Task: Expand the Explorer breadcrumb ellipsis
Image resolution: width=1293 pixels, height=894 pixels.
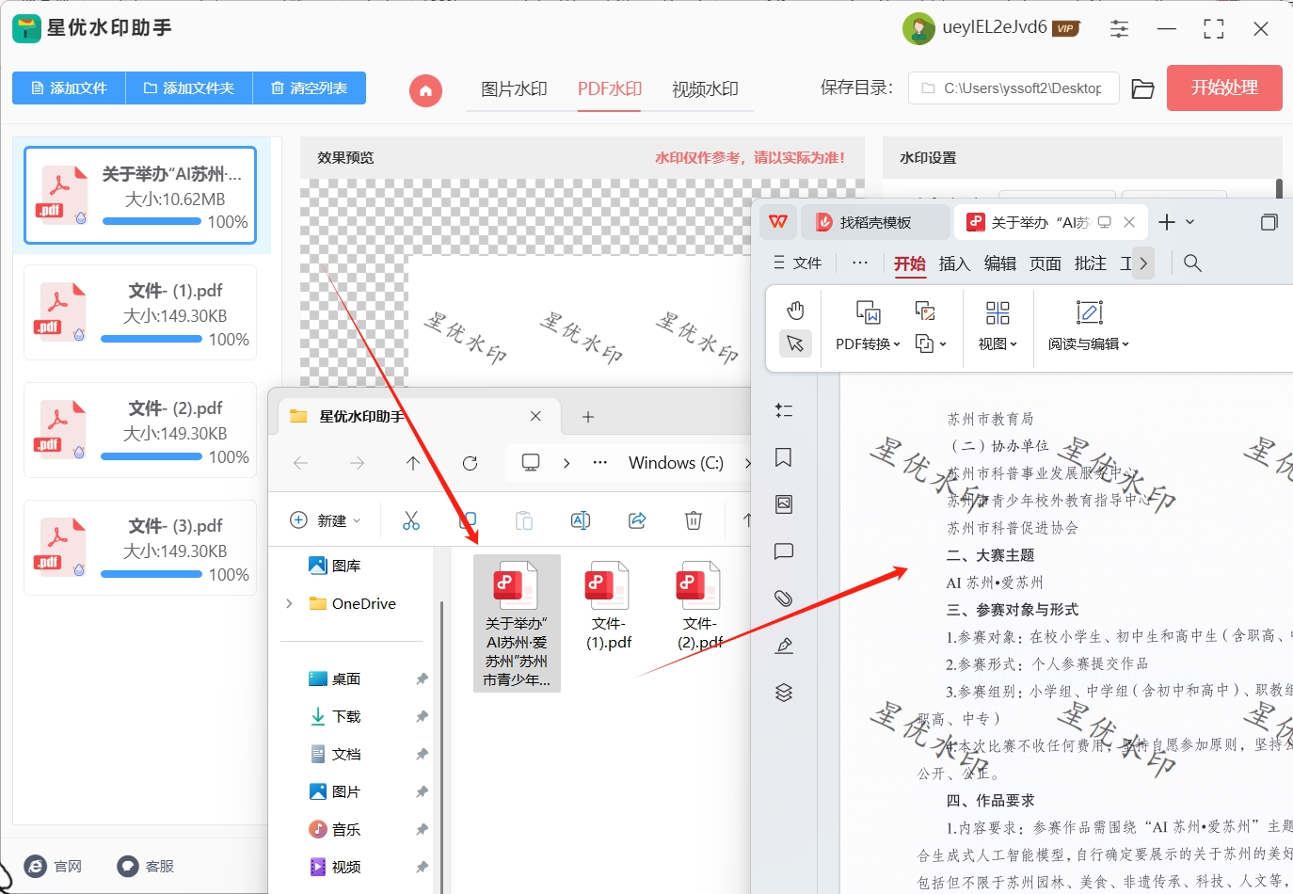Action: click(600, 463)
